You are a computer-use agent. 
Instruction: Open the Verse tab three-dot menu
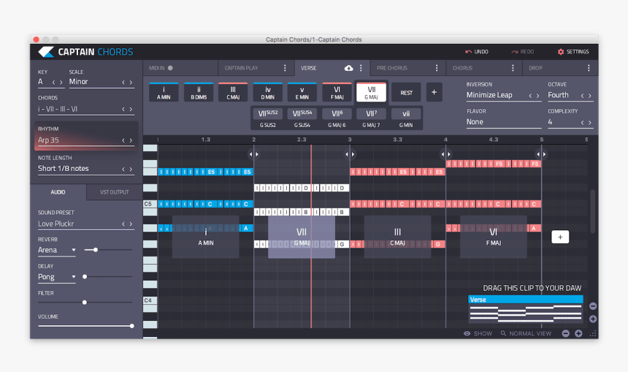(x=361, y=68)
